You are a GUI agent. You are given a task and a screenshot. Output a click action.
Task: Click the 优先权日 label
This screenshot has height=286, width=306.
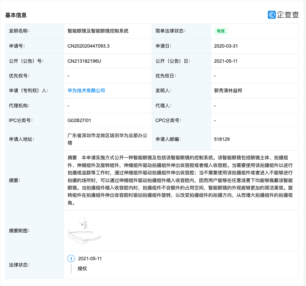click(x=166, y=76)
